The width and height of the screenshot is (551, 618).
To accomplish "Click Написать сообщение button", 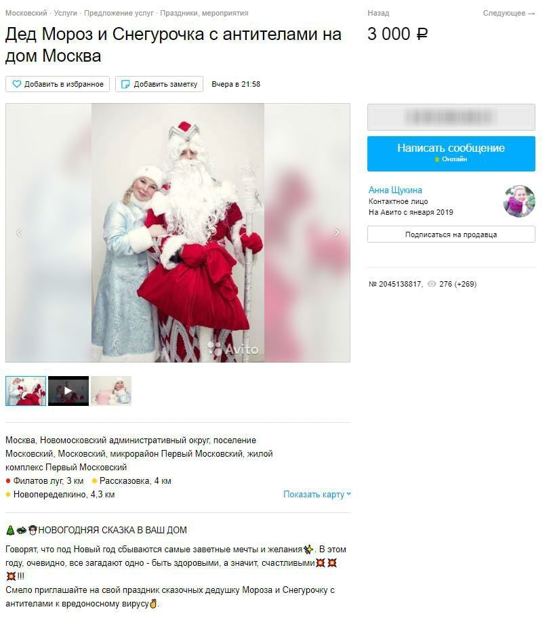I will tap(451, 154).
